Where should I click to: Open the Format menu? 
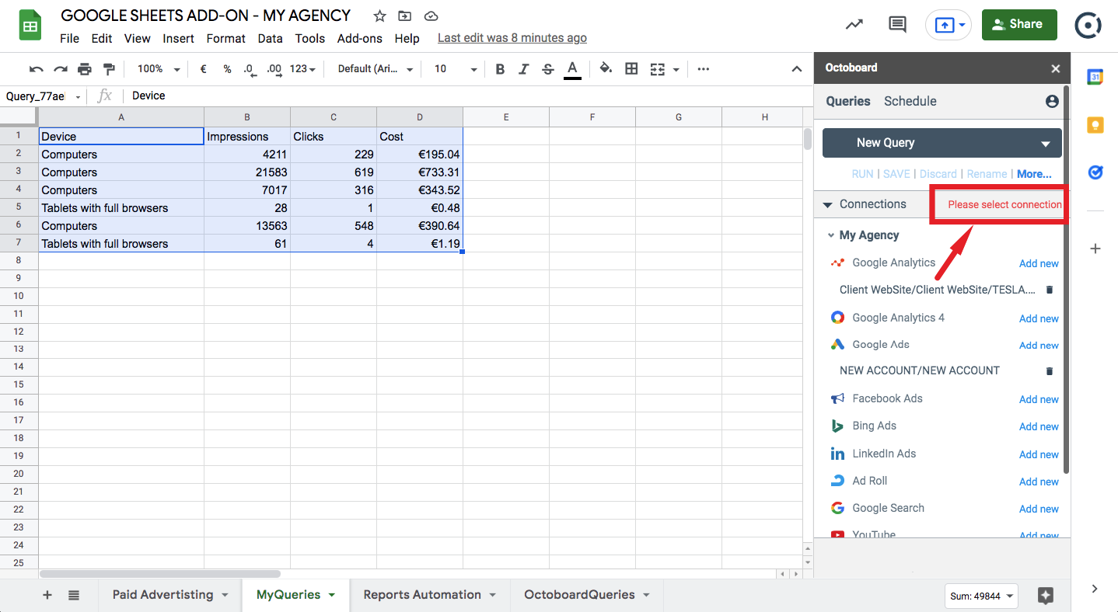pos(225,38)
